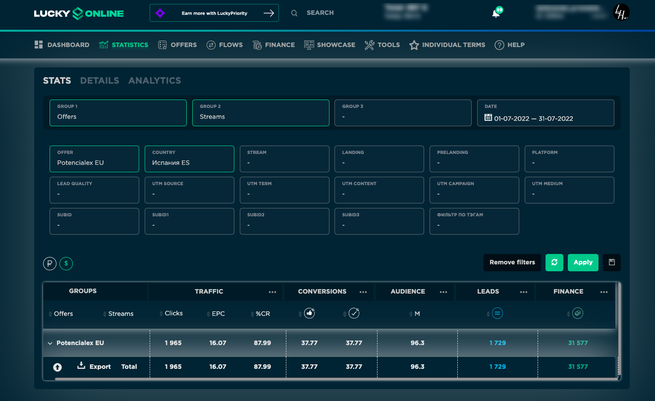
Task: Sort by the finance money icon
Action: pos(578,313)
